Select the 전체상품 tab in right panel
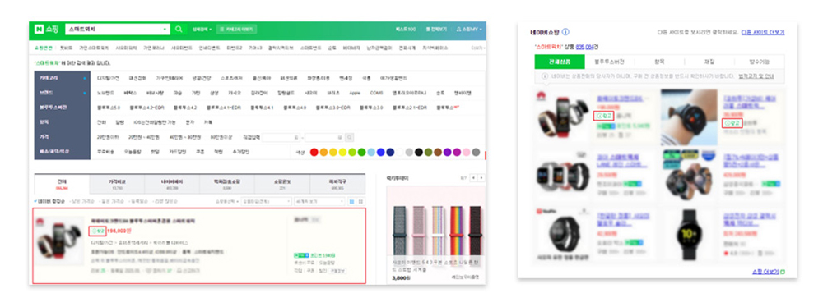 [x=560, y=62]
